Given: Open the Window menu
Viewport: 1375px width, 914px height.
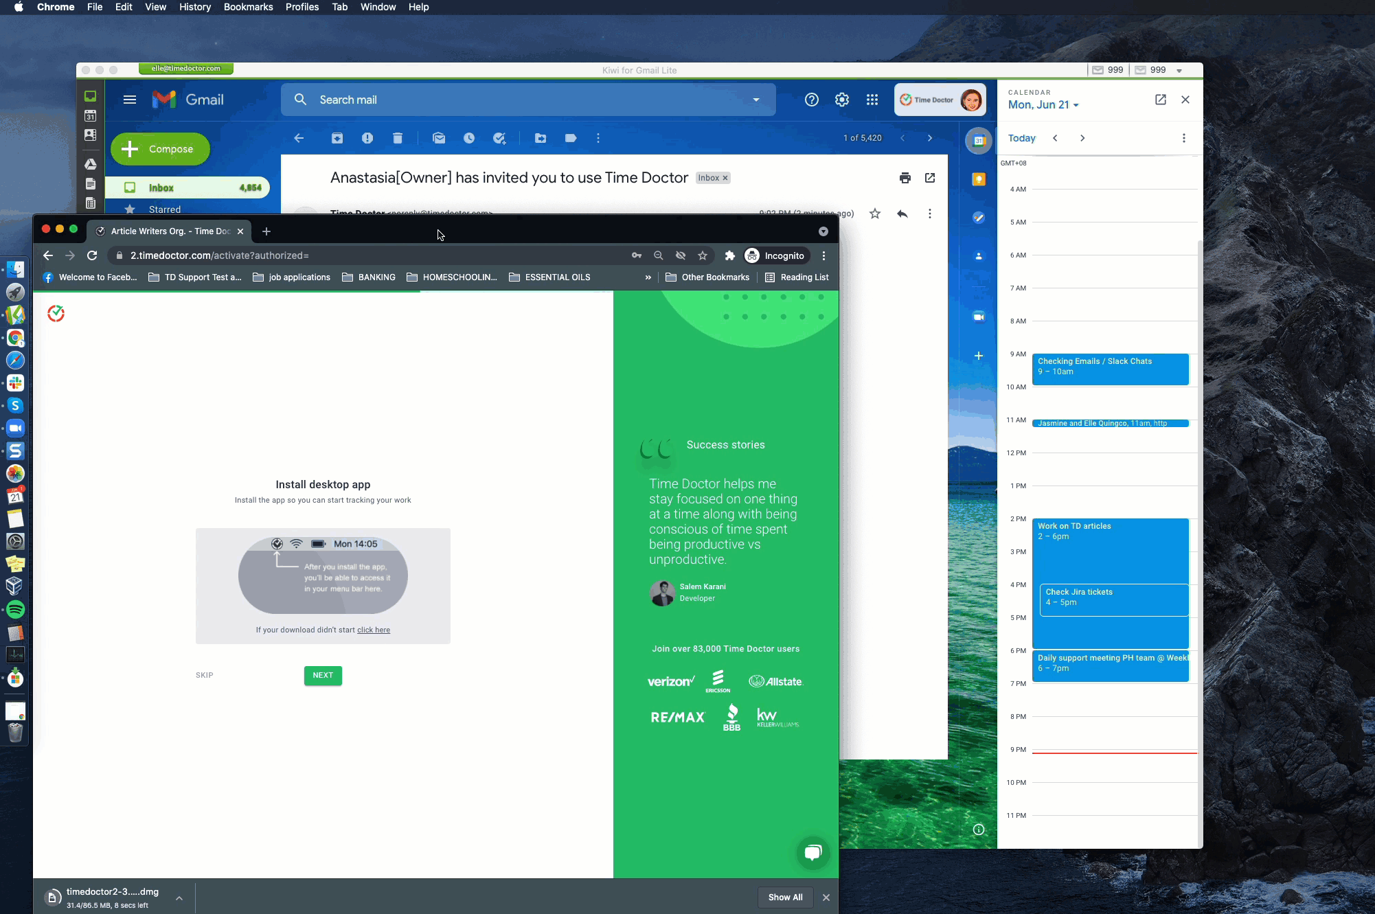Looking at the screenshot, I should (x=378, y=7).
